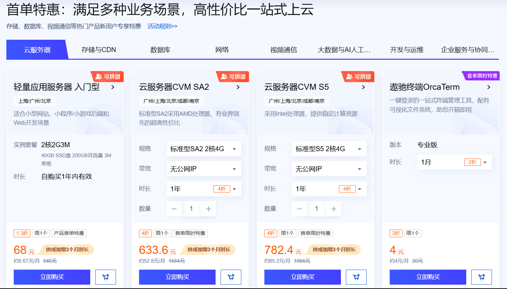Add 云服务器CVM SA2 to shopping cart
Screen dimensions: 507x289
pyautogui.click(x=231, y=277)
